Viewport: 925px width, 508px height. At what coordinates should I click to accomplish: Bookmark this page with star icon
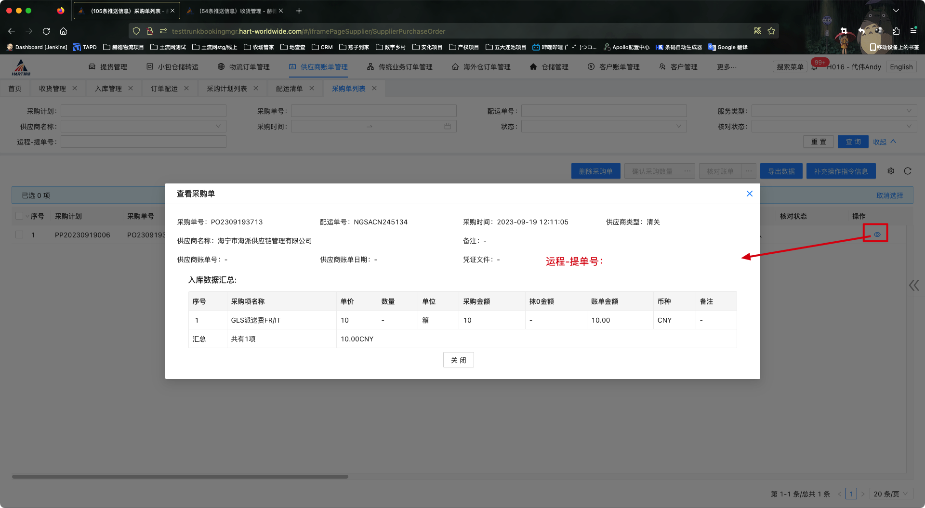coord(771,31)
